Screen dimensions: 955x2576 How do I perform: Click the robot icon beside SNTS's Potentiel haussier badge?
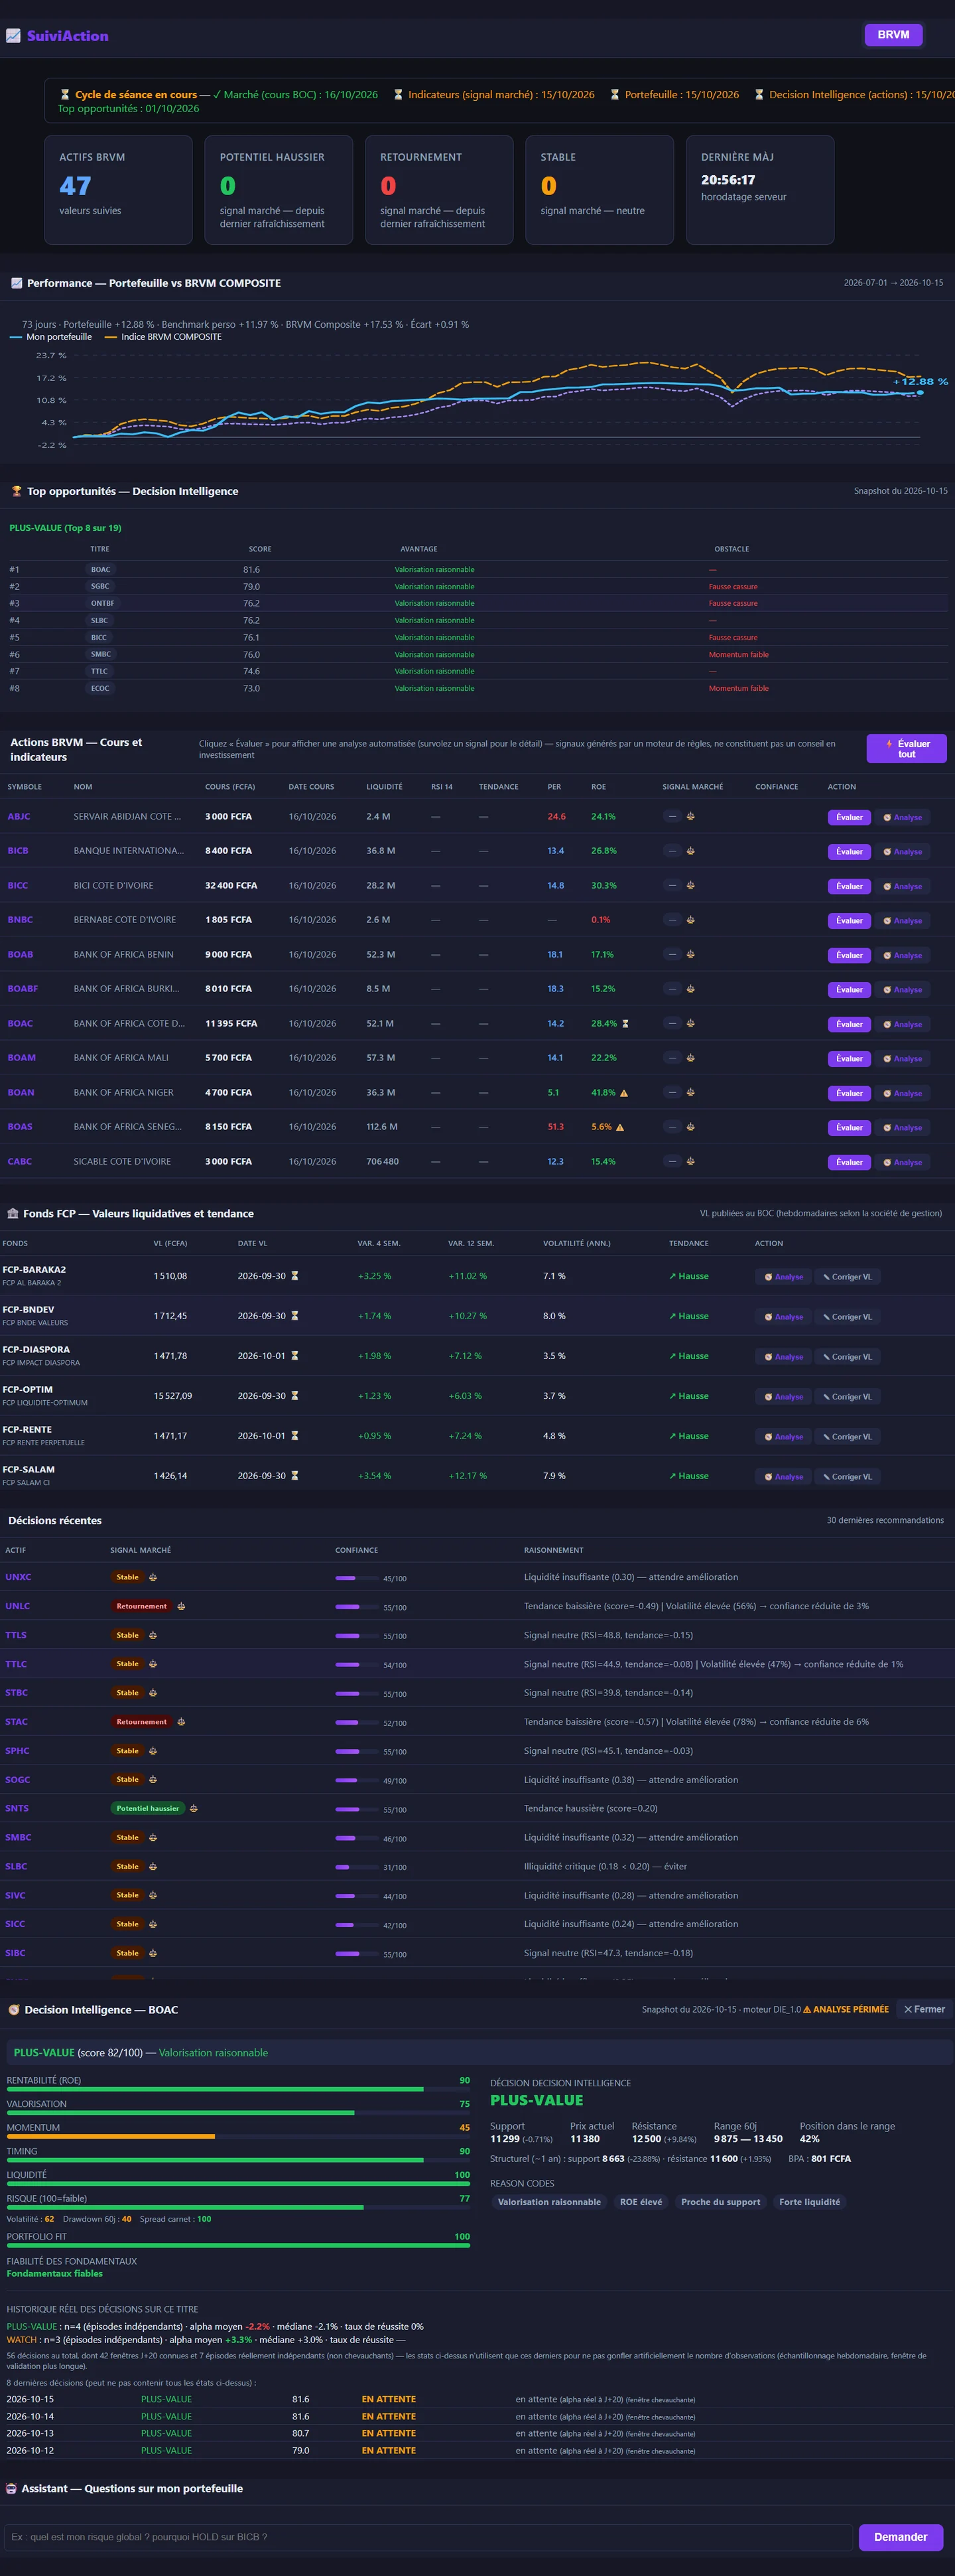tap(194, 1808)
